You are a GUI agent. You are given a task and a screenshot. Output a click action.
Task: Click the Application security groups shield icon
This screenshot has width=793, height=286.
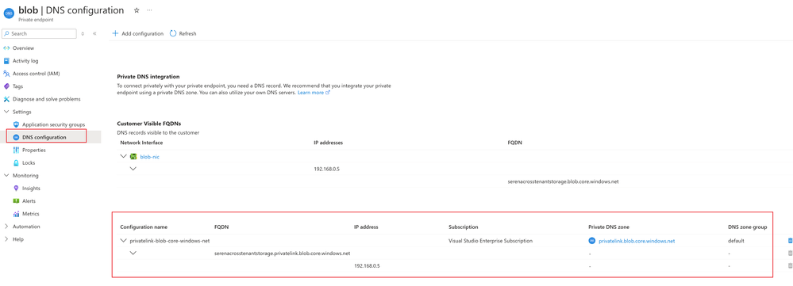point(16,124)
